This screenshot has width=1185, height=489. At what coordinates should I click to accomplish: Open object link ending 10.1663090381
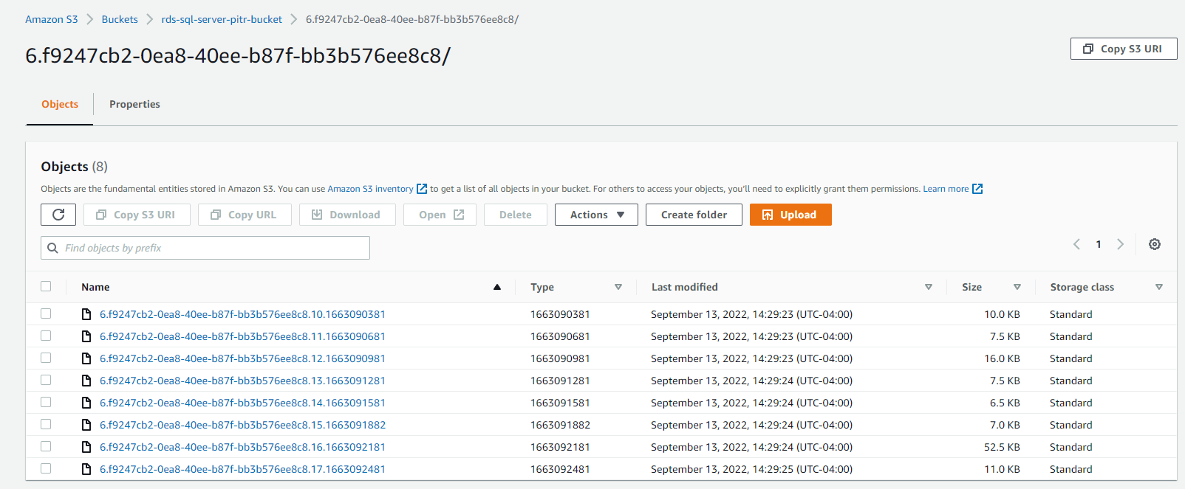click(242, 314)
